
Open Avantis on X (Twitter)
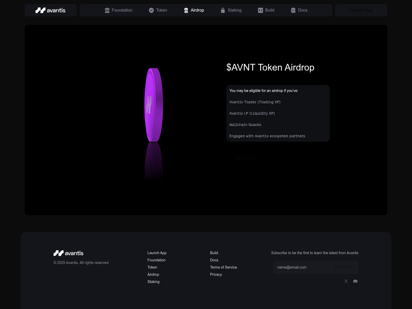[x=346, y=281]
